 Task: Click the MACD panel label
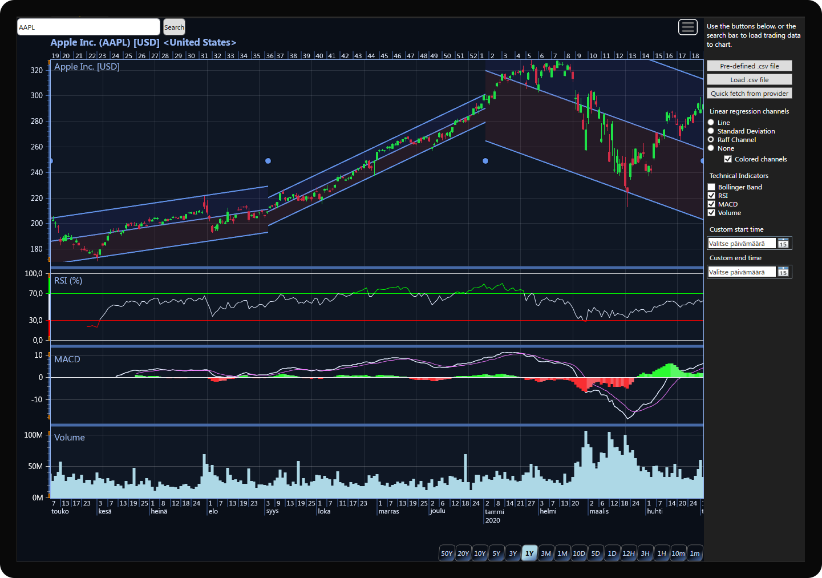[x=67, y=359]
